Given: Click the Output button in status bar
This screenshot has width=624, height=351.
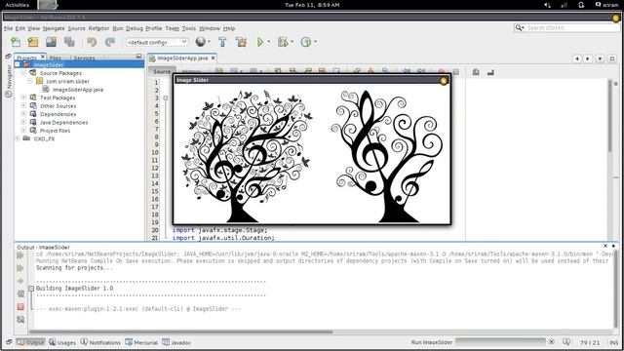Looking at the screenshot, I should 30,342.
